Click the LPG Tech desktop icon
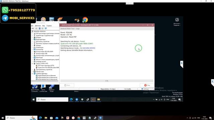Viewport: 214px width, 120px height. pos(51,19)
